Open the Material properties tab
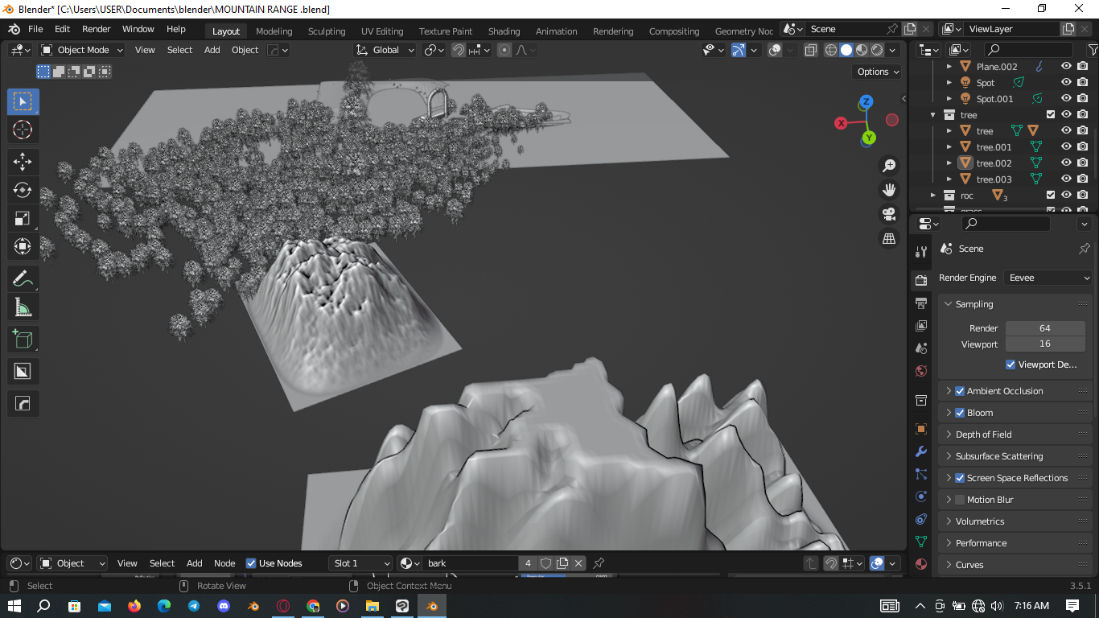The image size is (1099, 618). tap(921, 564)
